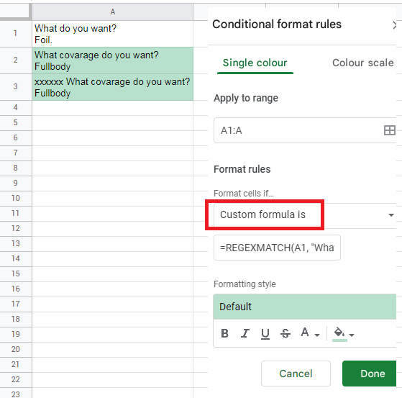The image size is (402, 398).
Task: Toggle strikethrough formatting style
Action: [x=285, y=333]
